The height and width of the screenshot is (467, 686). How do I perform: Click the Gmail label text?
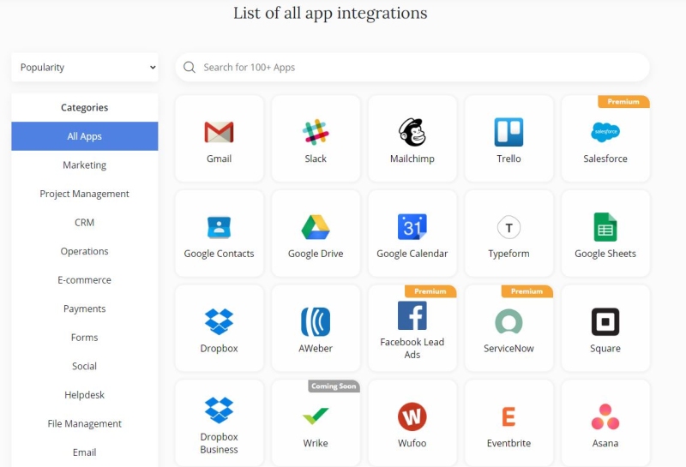(x=220, y=159)
